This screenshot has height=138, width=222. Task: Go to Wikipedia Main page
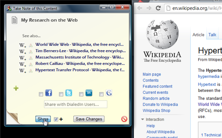[x=152, y=74]
